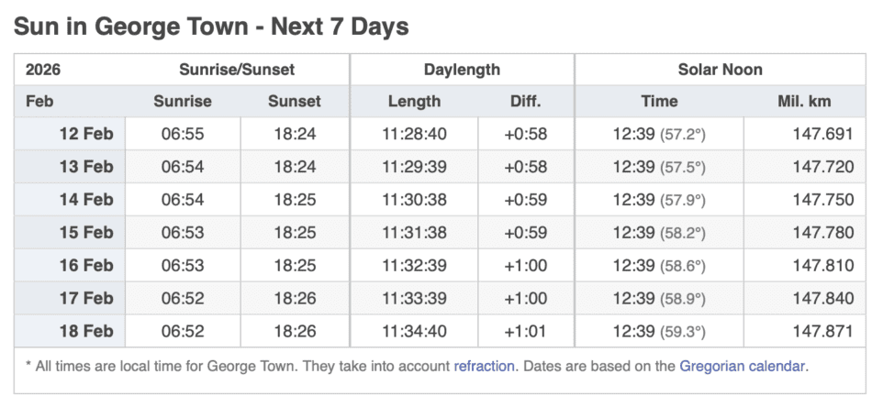The image size is (872, 407).
Task: Select the 14 Feb row date
Action: tap(85, 200)
